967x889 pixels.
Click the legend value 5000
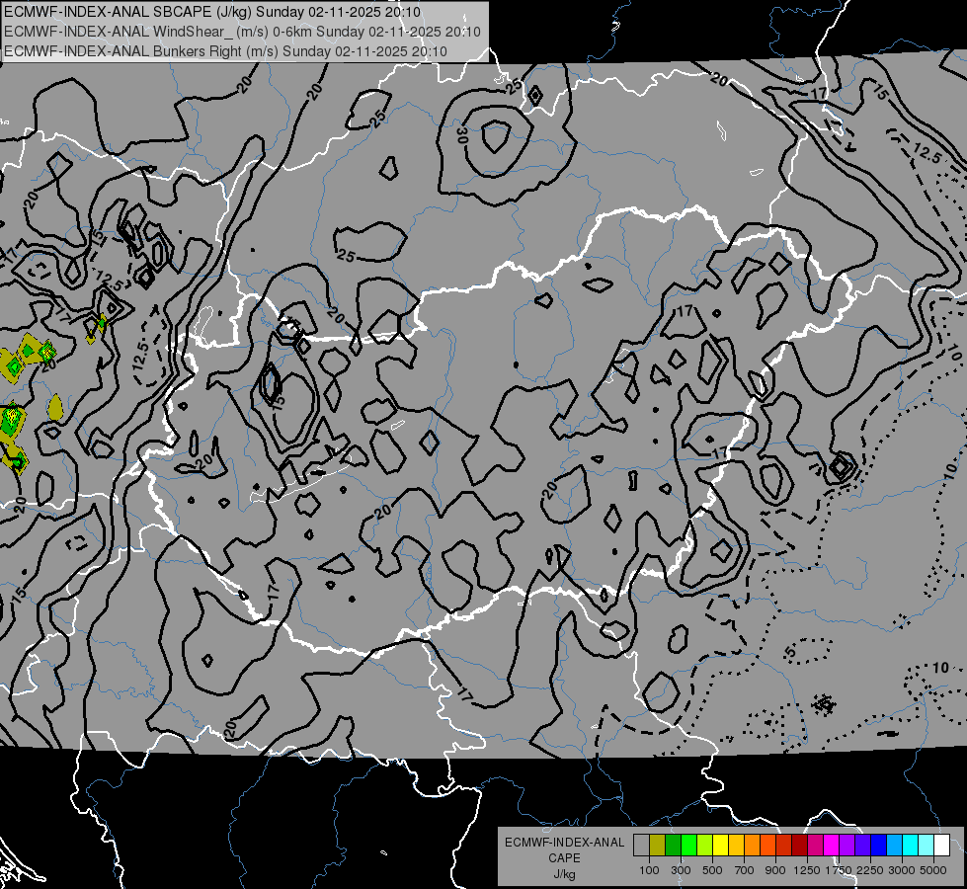(933, 870)
